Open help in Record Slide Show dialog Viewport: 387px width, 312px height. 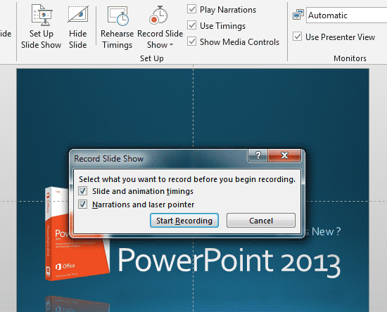[x=258, y=155]
